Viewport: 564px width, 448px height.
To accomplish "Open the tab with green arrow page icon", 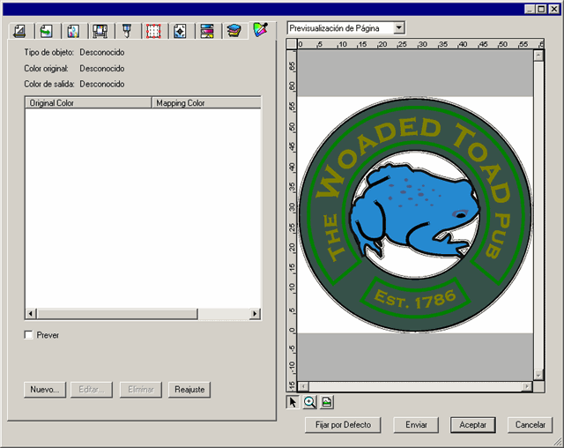I will click(x=46, y=31).
